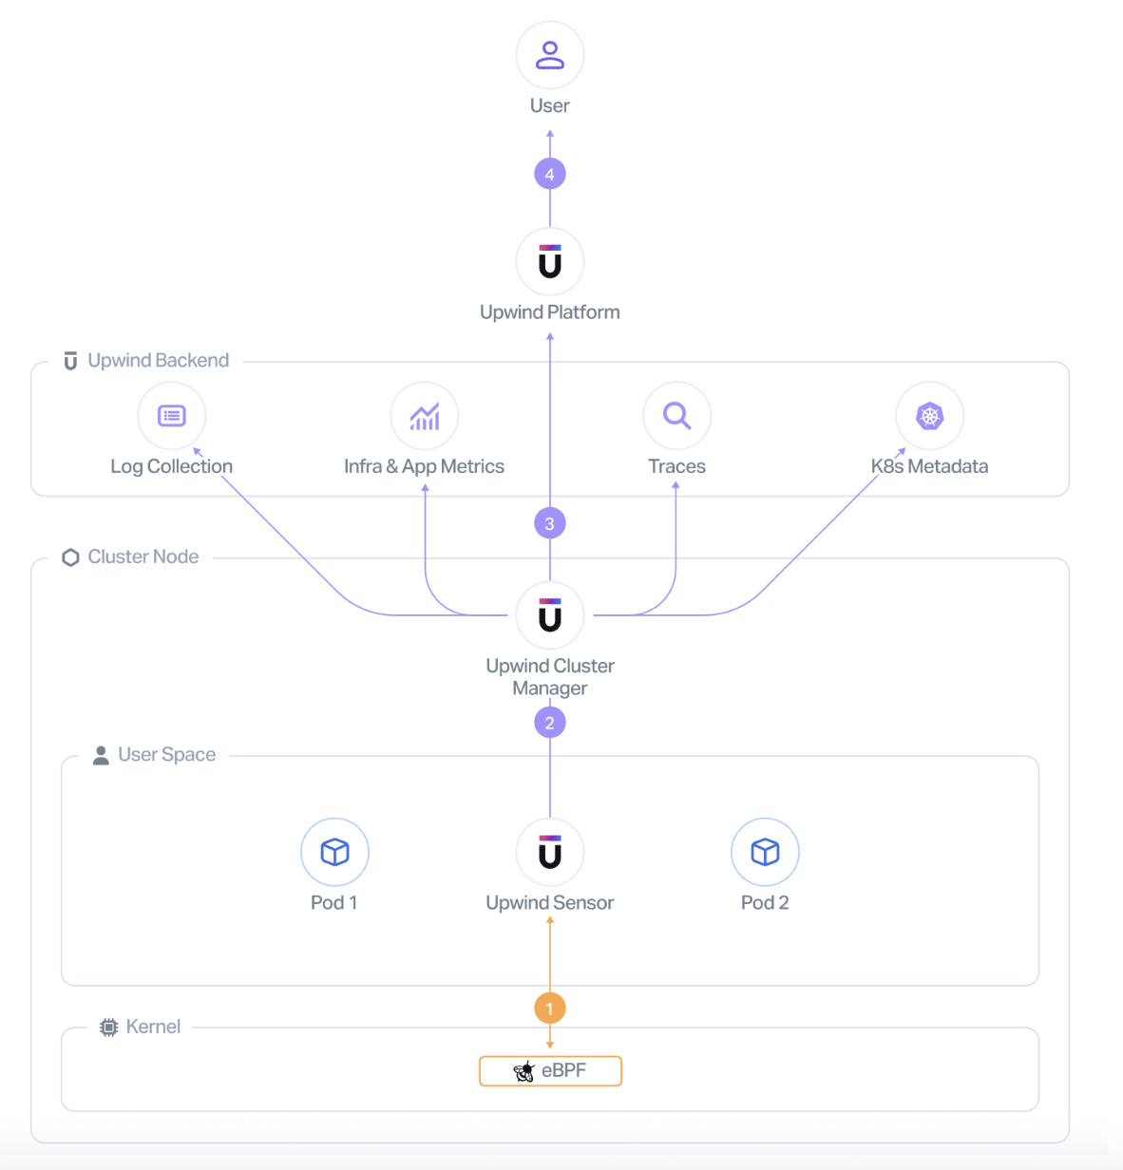Click the Kernel chip icon
The image size is (1123, 1170).
coord(109,1028)
